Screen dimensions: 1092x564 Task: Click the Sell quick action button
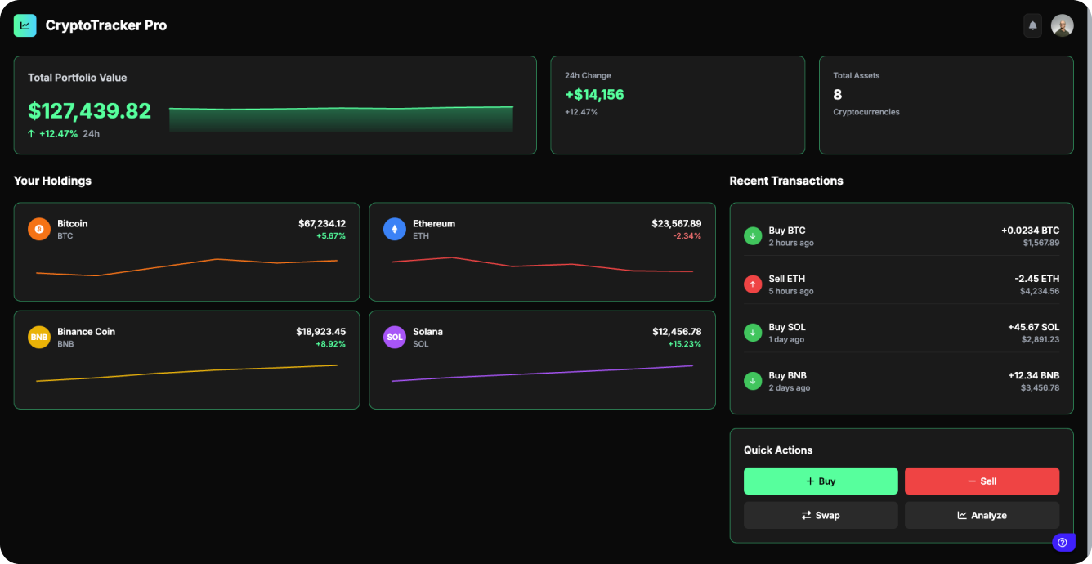[982, 481]
